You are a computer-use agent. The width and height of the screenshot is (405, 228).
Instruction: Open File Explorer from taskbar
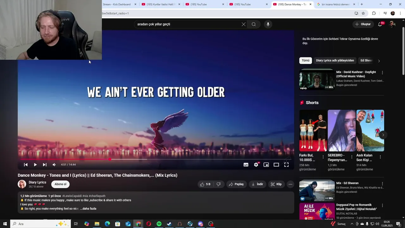coord(97,224)
